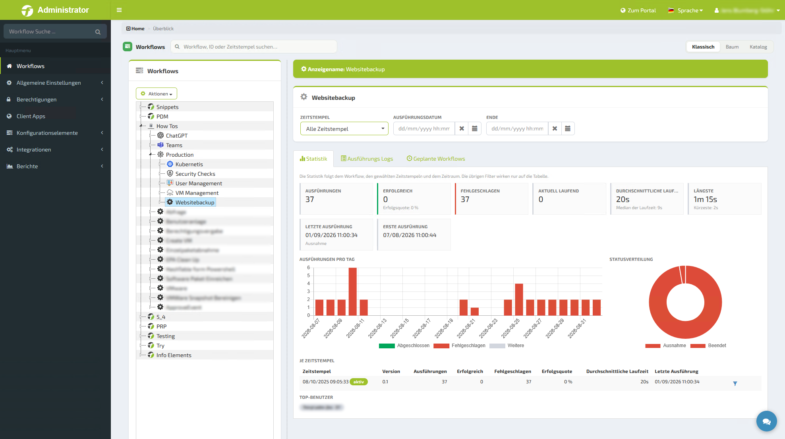This screenshot has height=439, width=785.
Task: Open the Aktionen dropdown
Action: pyautogui.click(x=157, y=94)
